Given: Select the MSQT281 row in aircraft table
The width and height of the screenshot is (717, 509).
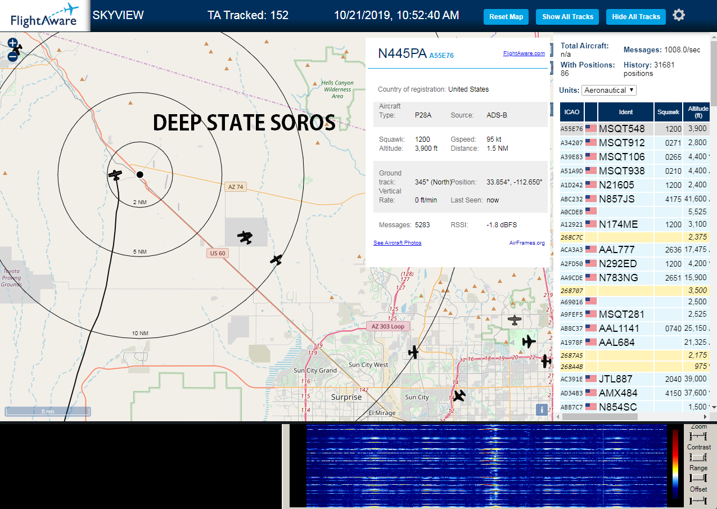Looking at the screenshot, I should coord(635,314).
